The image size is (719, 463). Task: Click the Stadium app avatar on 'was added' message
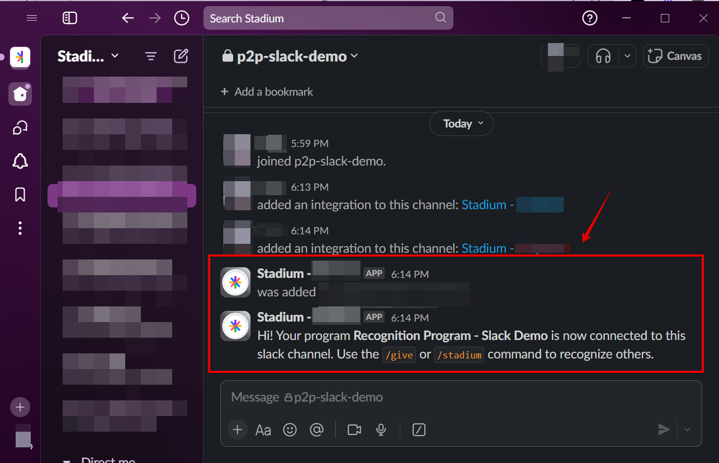(x=235, y=282)
